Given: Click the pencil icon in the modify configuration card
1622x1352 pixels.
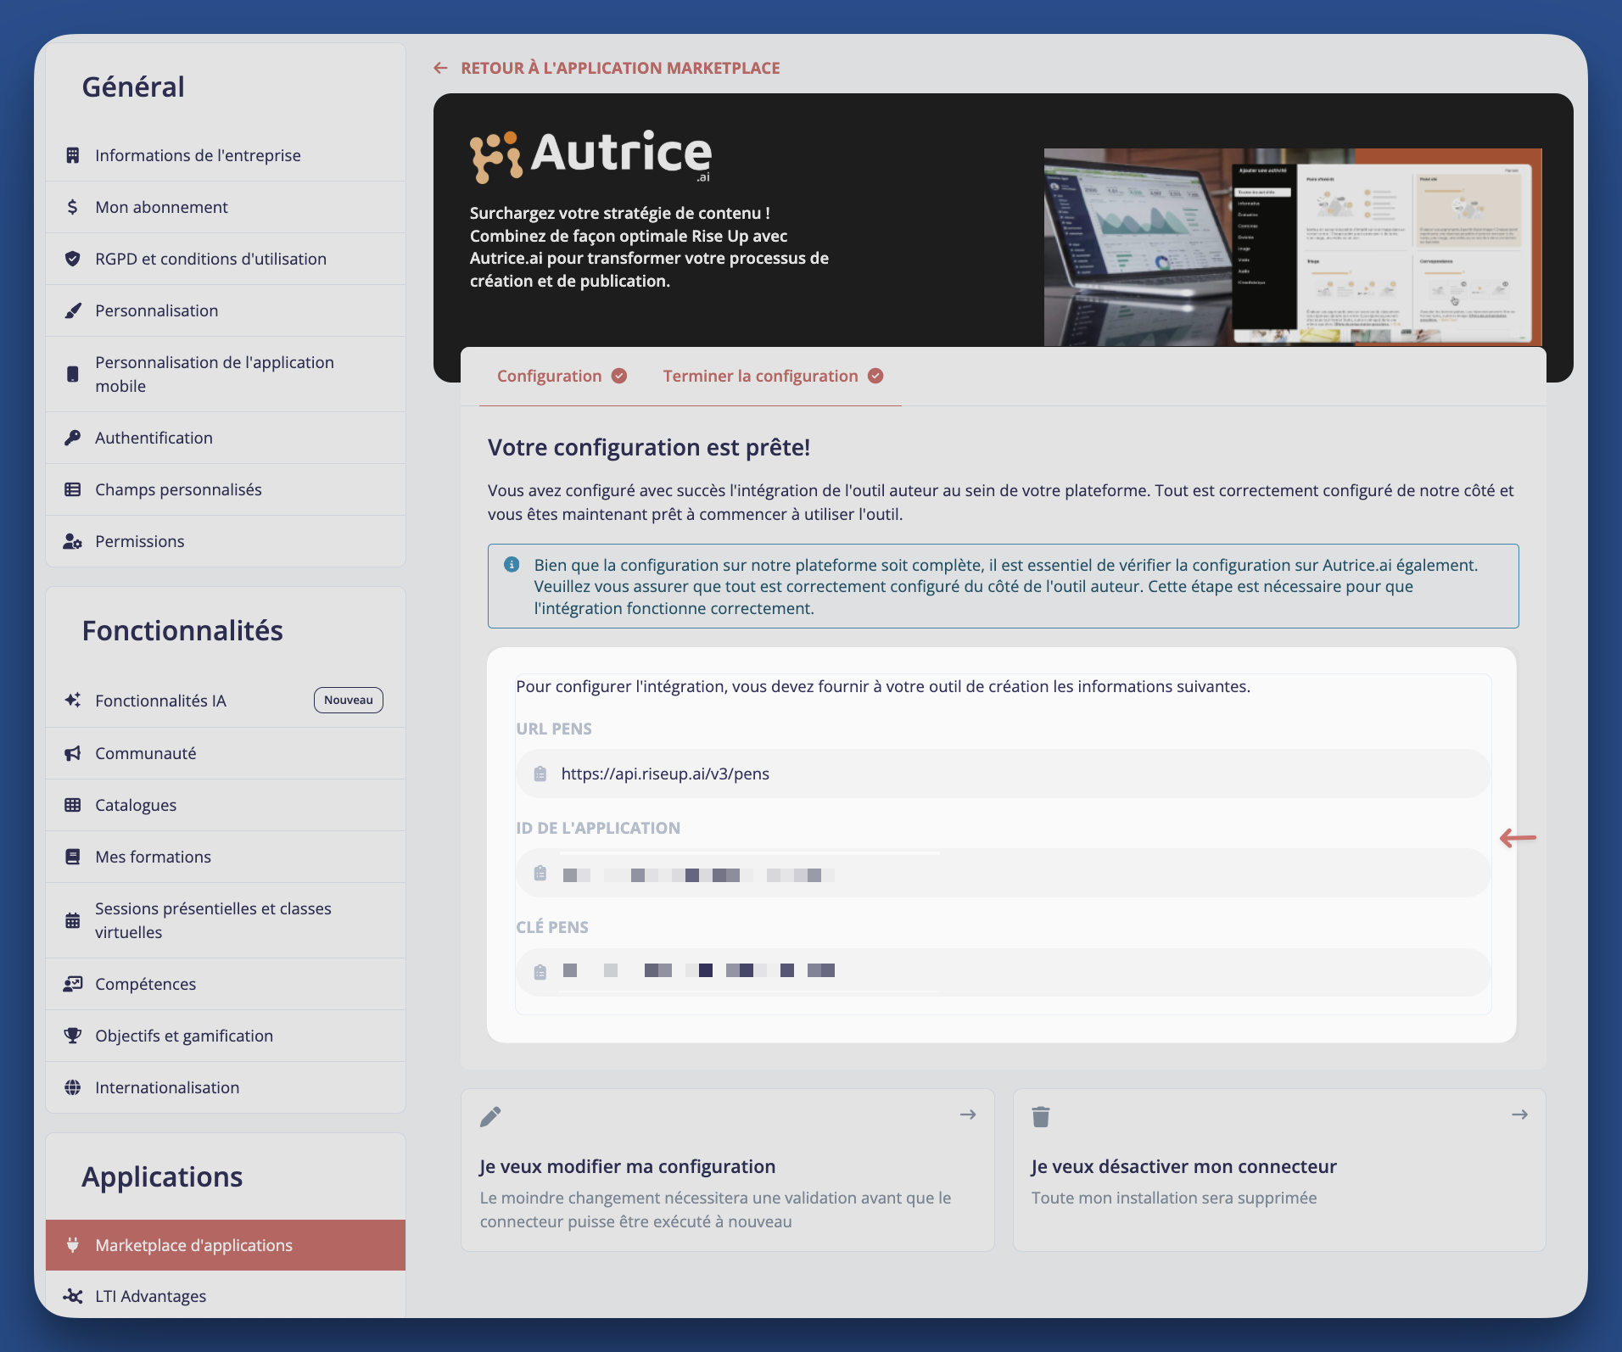Looking at the screenshot, I should tap(490, 1116).
